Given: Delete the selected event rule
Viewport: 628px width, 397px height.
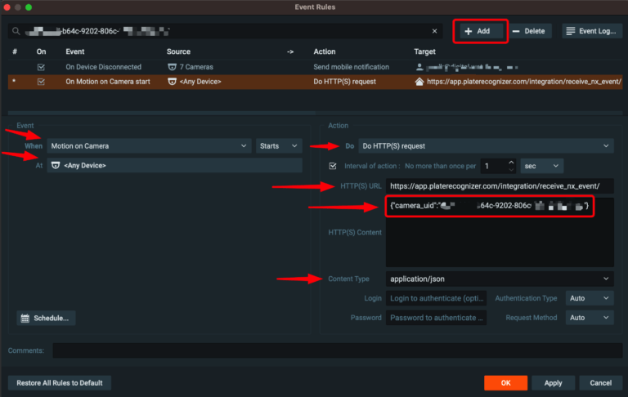Looking at the screenshot, I should [529, 31].
